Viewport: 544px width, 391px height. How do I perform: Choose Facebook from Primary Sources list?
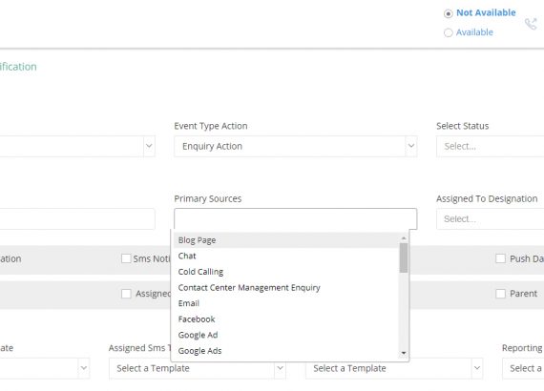coord(286,319)
